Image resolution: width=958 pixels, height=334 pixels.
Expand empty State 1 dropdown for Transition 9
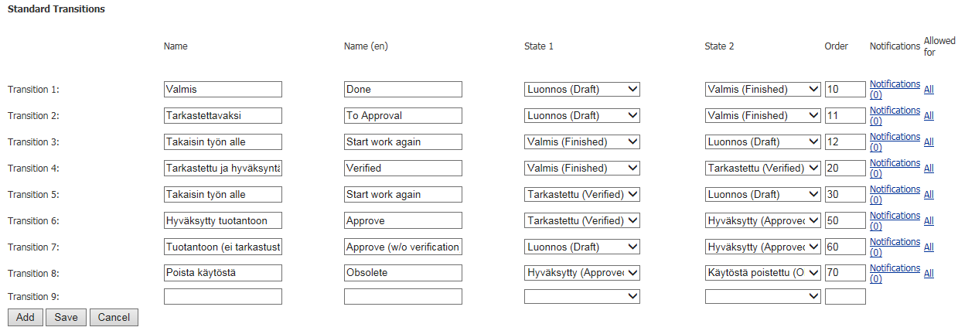[x=581, y=297]
